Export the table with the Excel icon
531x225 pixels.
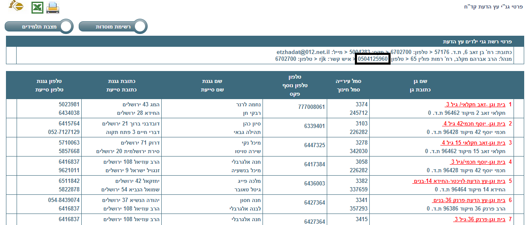(37, 7)
